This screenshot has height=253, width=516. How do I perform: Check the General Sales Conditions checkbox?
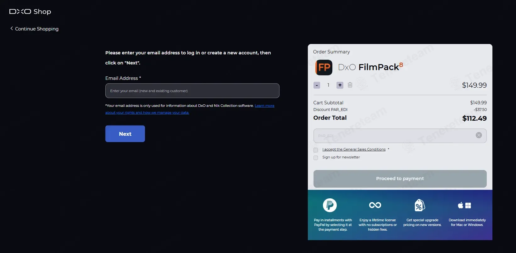(x=316, y=150)
